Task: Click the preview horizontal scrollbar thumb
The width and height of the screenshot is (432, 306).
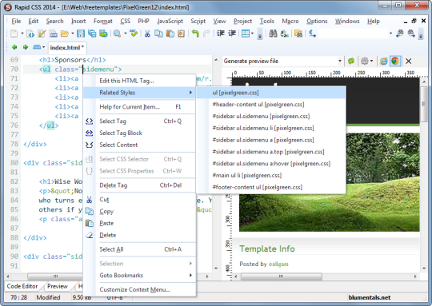Action: (x=282, y=276)
